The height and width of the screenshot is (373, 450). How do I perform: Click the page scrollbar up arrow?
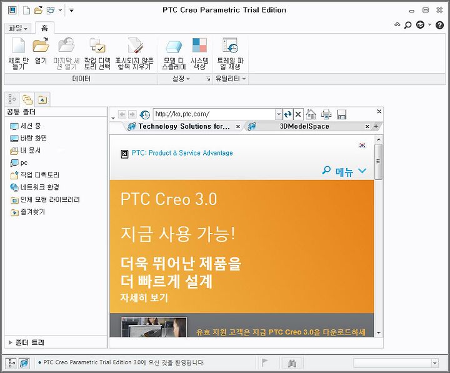pyautogui.click(x=379, y=139)
